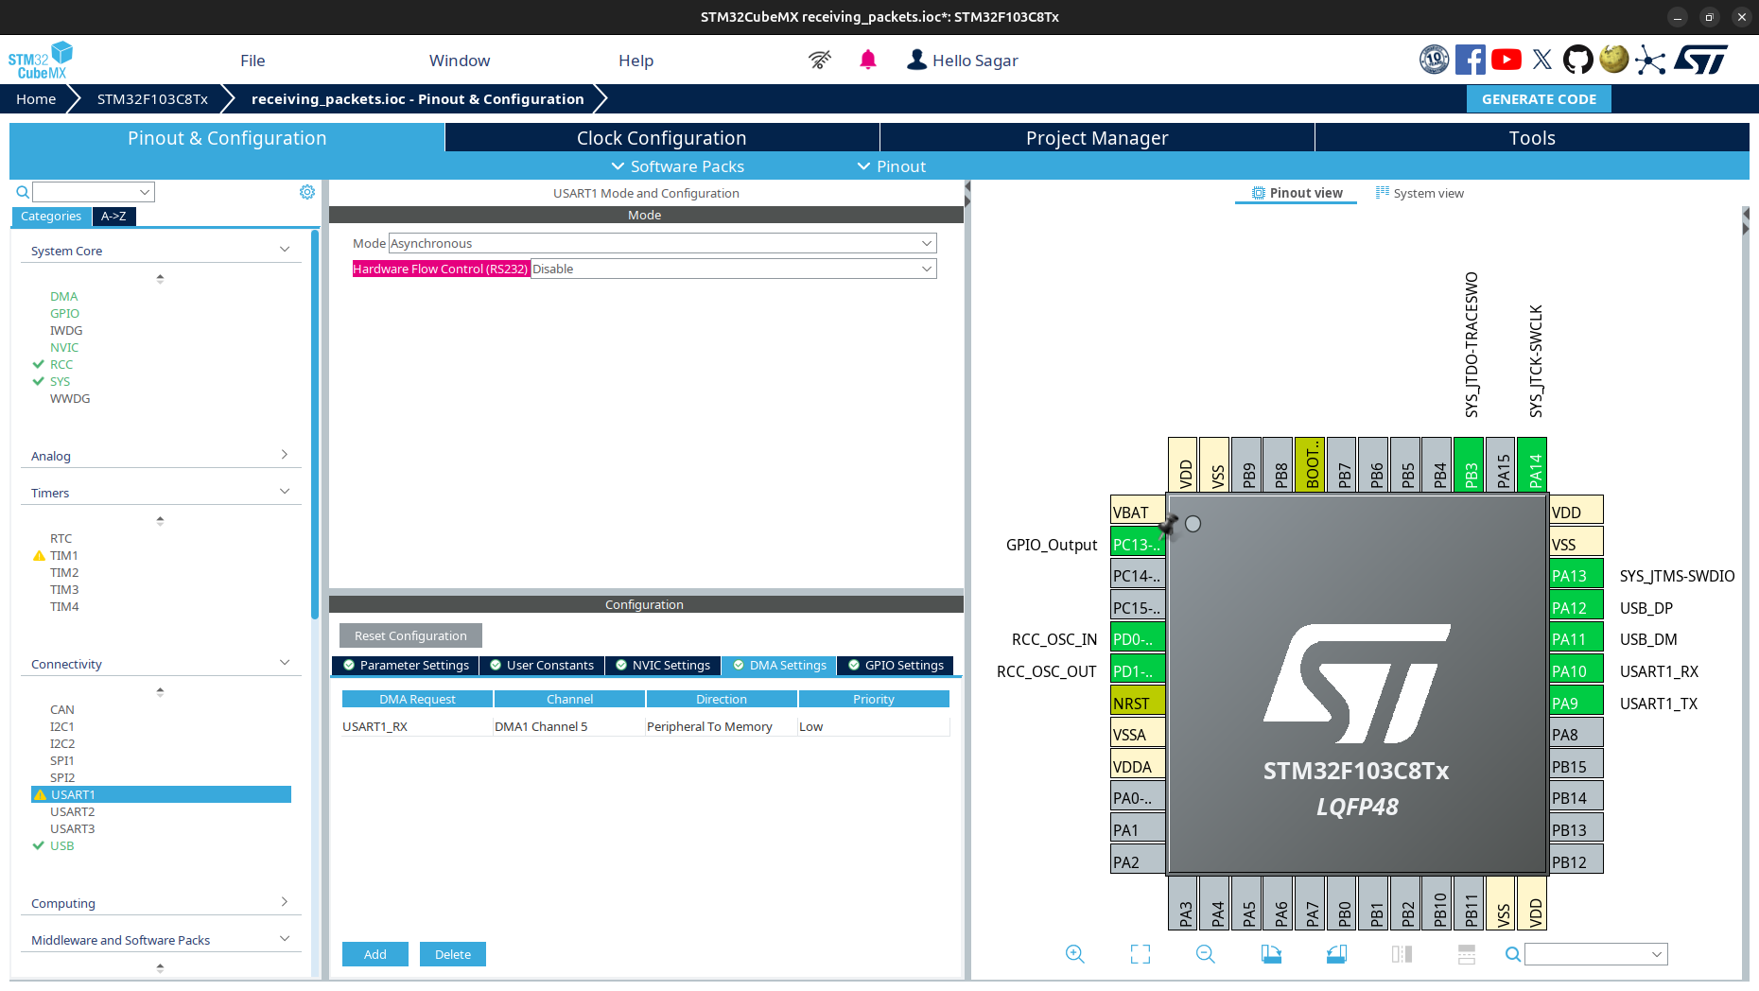
Task: Select the USART1_RX DMA request row
Action: [645, 726]
